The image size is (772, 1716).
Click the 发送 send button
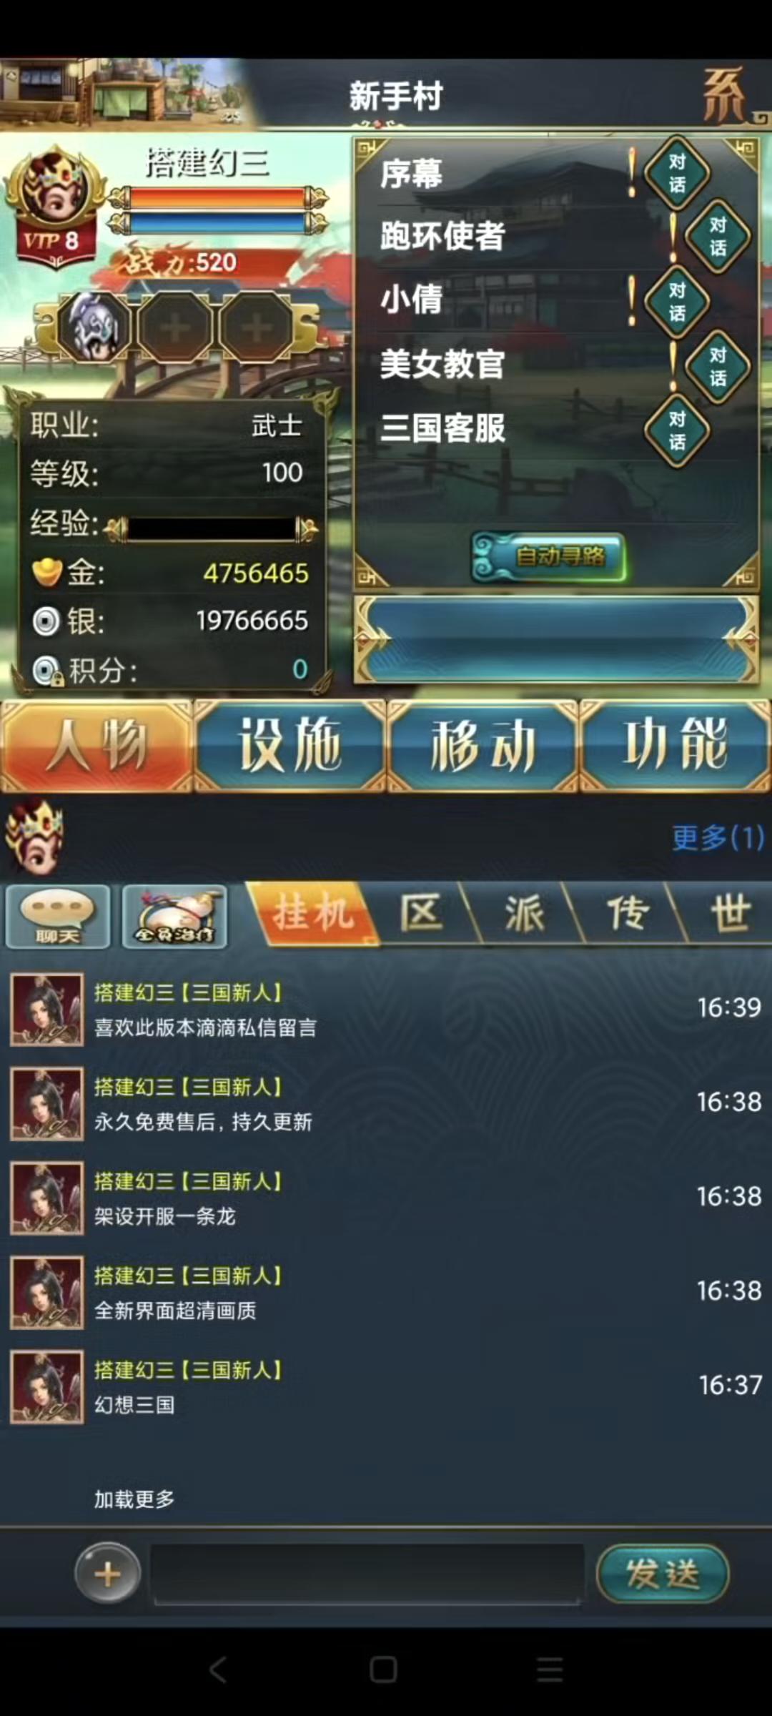click(662, 1574)
